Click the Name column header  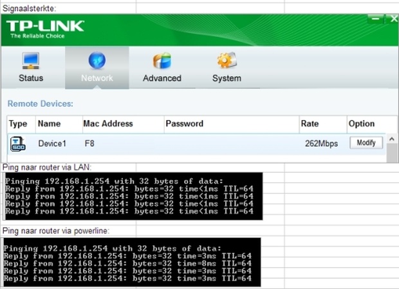(49, 124)
